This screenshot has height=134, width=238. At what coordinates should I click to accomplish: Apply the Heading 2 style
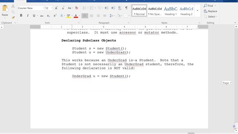click(187, 11)
